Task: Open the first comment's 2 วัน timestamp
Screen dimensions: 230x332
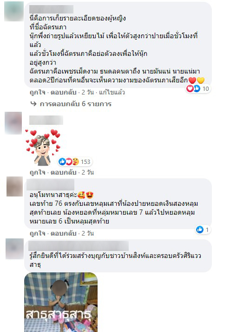Action: point(88,93)
